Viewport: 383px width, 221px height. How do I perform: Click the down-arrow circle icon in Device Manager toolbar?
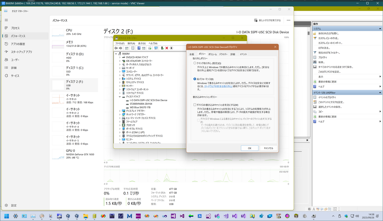[x=171, y=48]
